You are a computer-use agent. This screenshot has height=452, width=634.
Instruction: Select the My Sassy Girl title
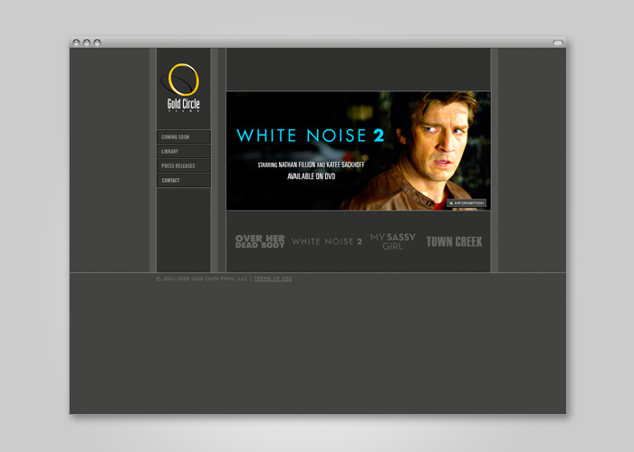pos(393,241)
